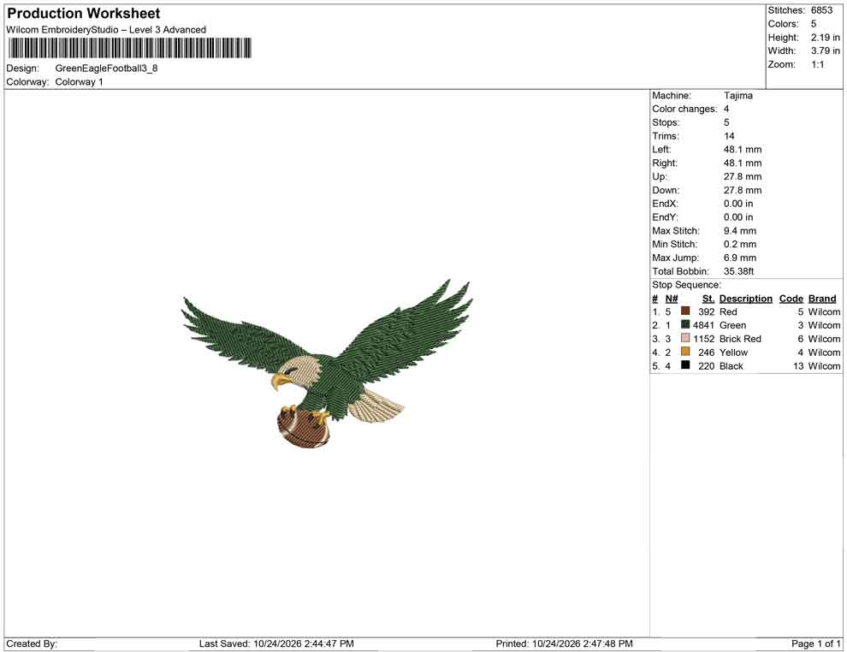Click the Max Stitch value 9.4 mm
Image resolution: width=847 pixels, height=652 pixels.
click(x=740, y=231)
